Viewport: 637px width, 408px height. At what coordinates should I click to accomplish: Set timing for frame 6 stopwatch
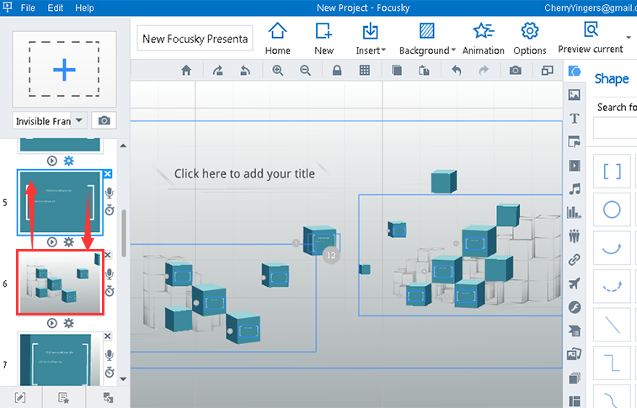110,291
